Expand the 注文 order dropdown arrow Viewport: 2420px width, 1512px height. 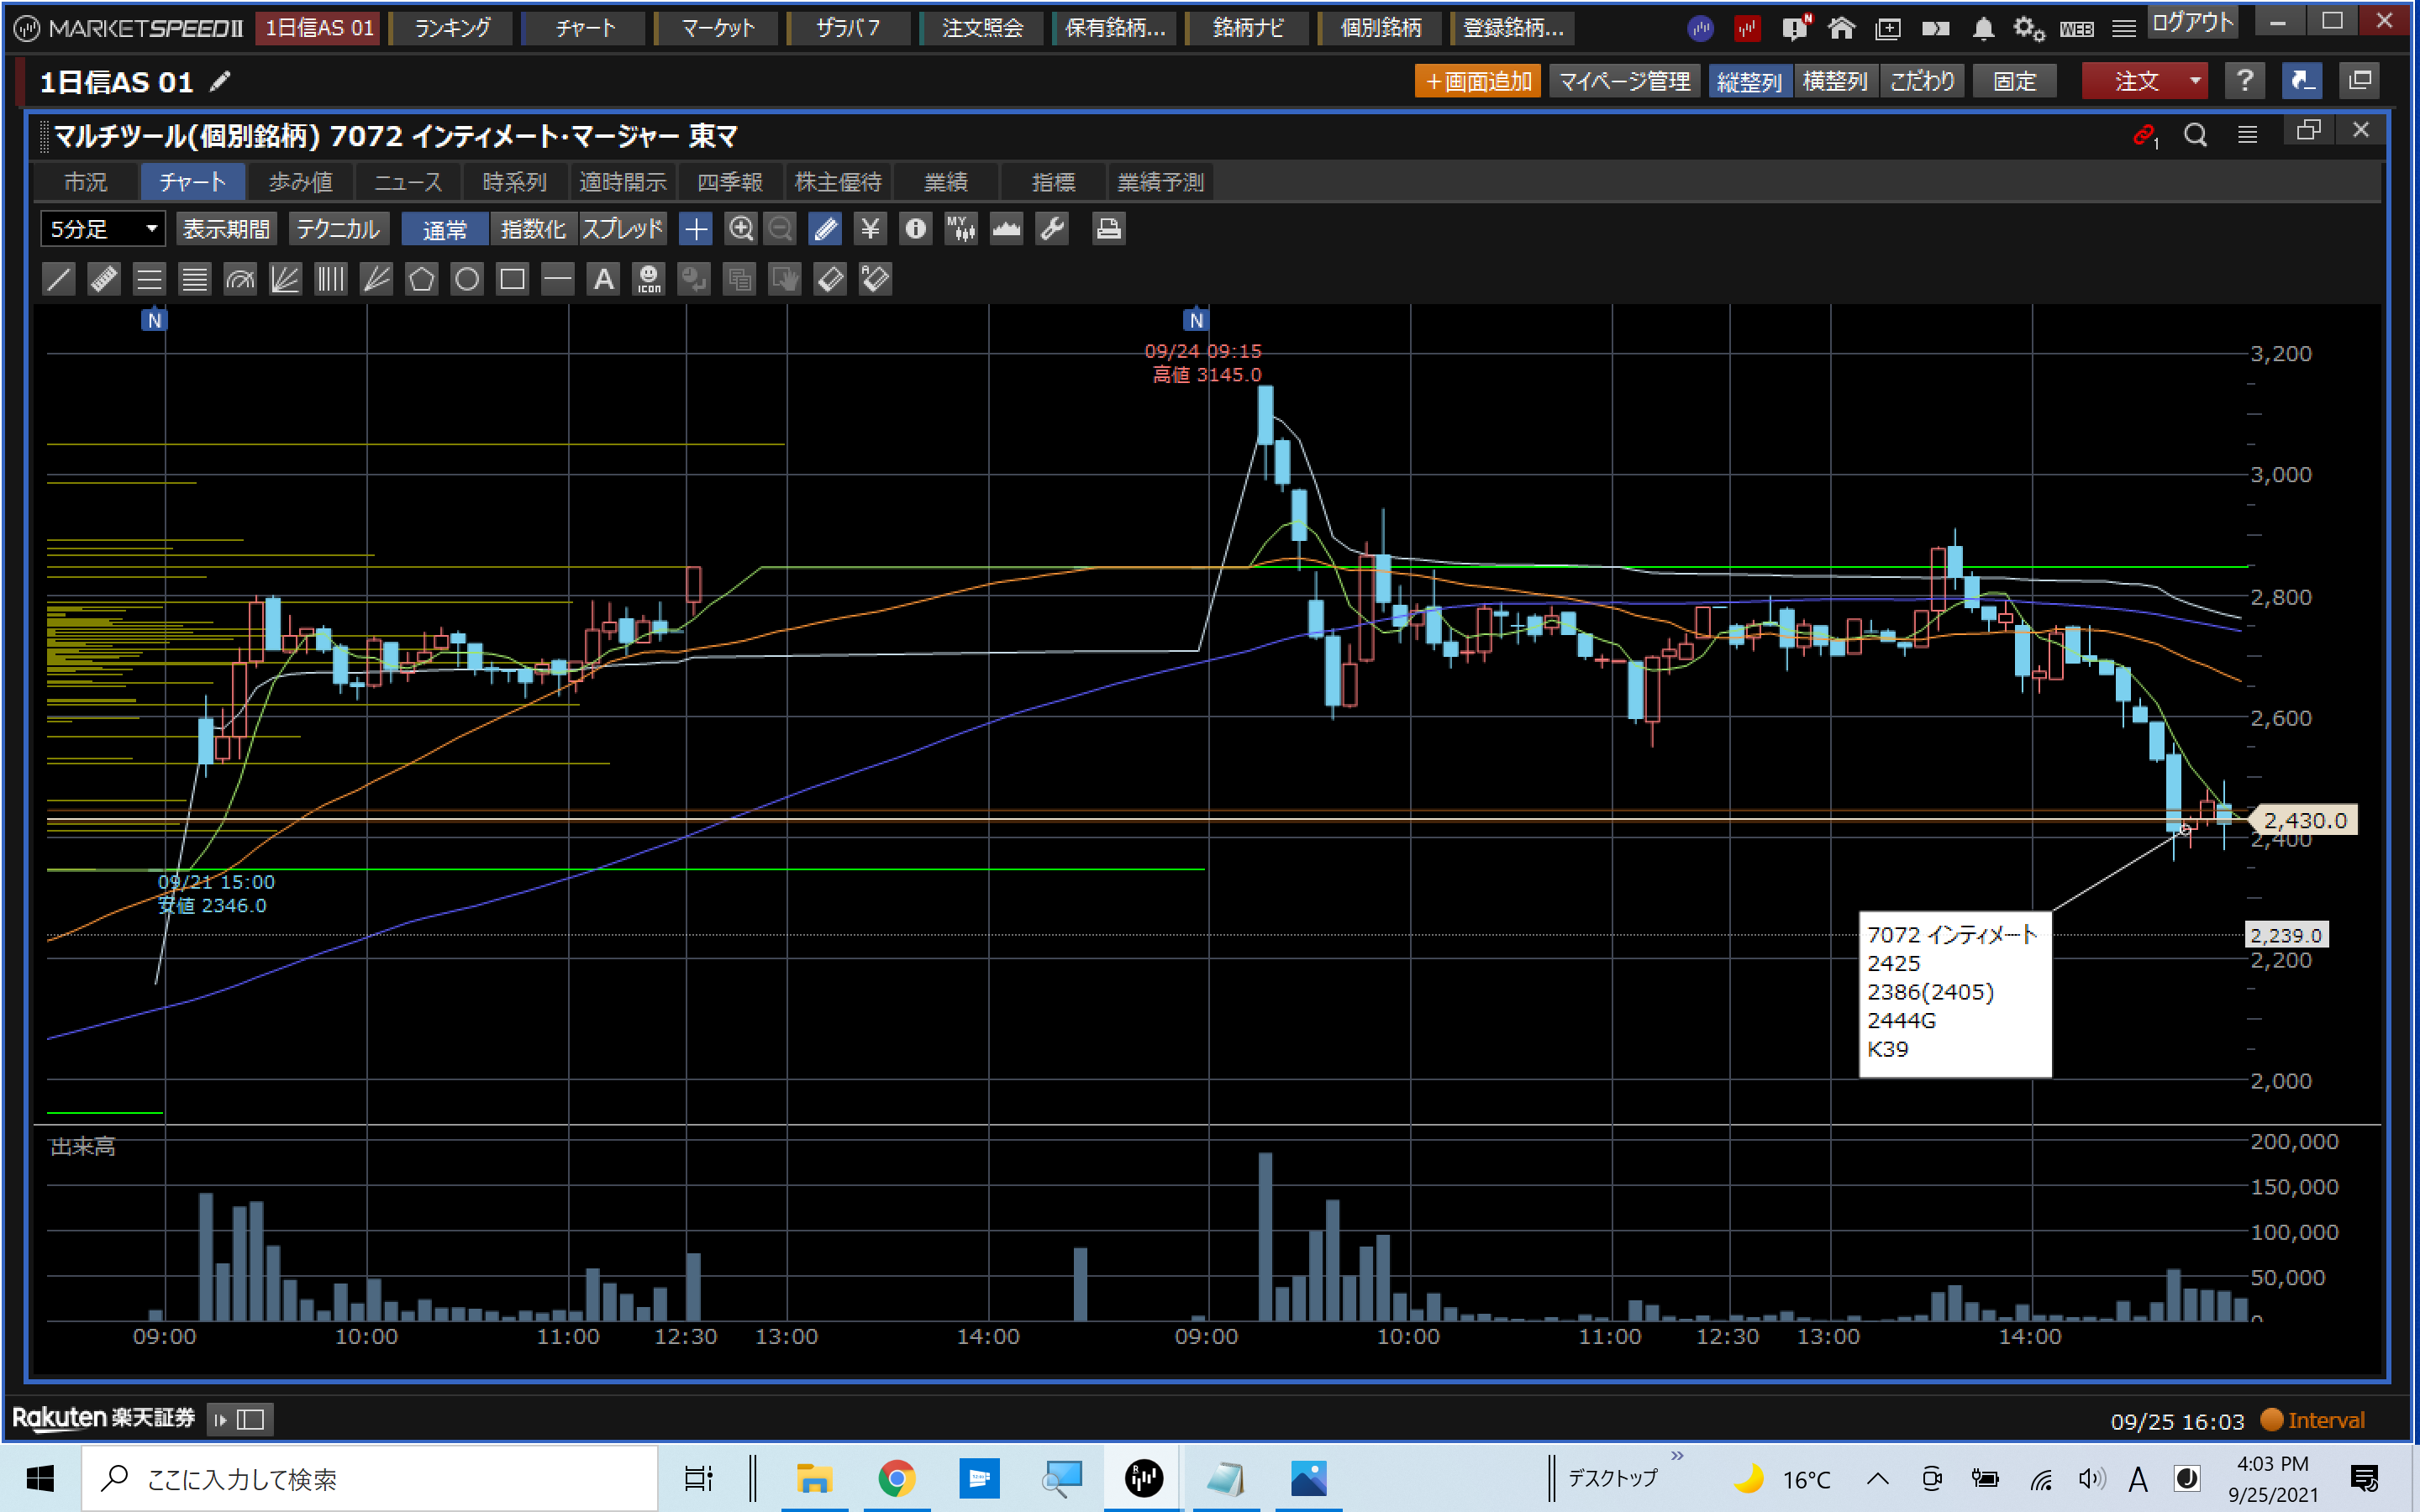click(2194, 81)
